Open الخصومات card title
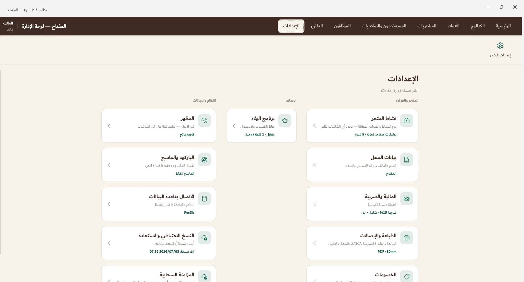Screen dimensions: 524x282 (x=385, y=274)
